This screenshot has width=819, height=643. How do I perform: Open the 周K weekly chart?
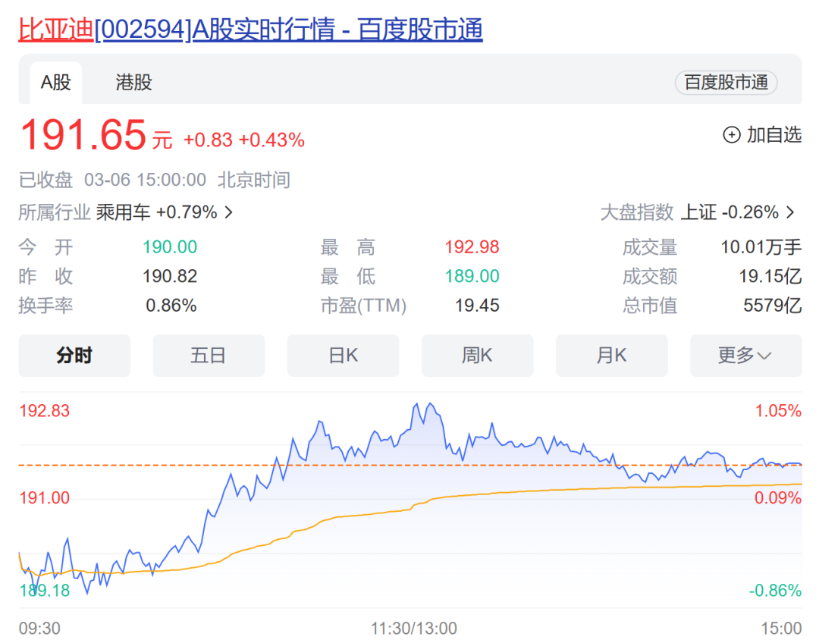pos(477,355)
